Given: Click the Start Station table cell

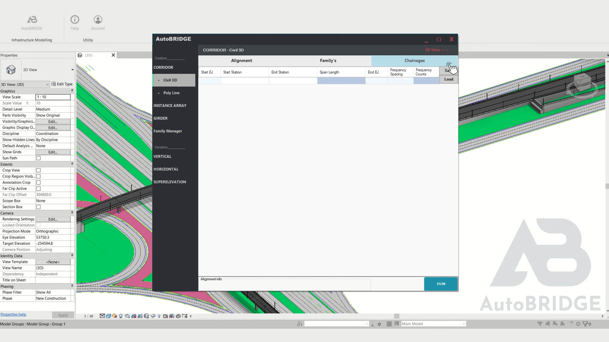Looking at the screenshot, I should (x=245, y=81).
